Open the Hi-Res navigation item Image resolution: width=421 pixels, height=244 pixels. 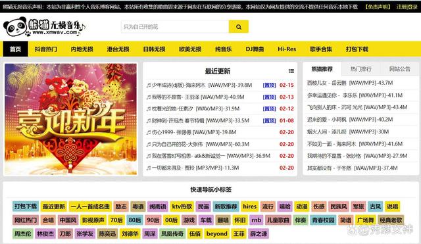click(287, 49)
